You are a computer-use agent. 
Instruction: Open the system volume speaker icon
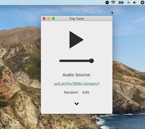[135, 3]
